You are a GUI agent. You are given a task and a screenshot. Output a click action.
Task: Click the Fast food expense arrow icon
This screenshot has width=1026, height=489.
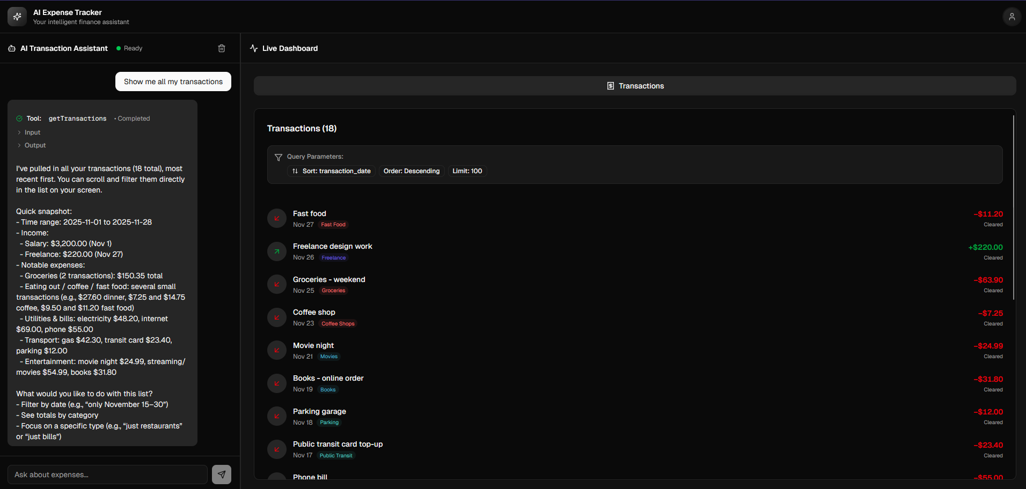[277, 218]
